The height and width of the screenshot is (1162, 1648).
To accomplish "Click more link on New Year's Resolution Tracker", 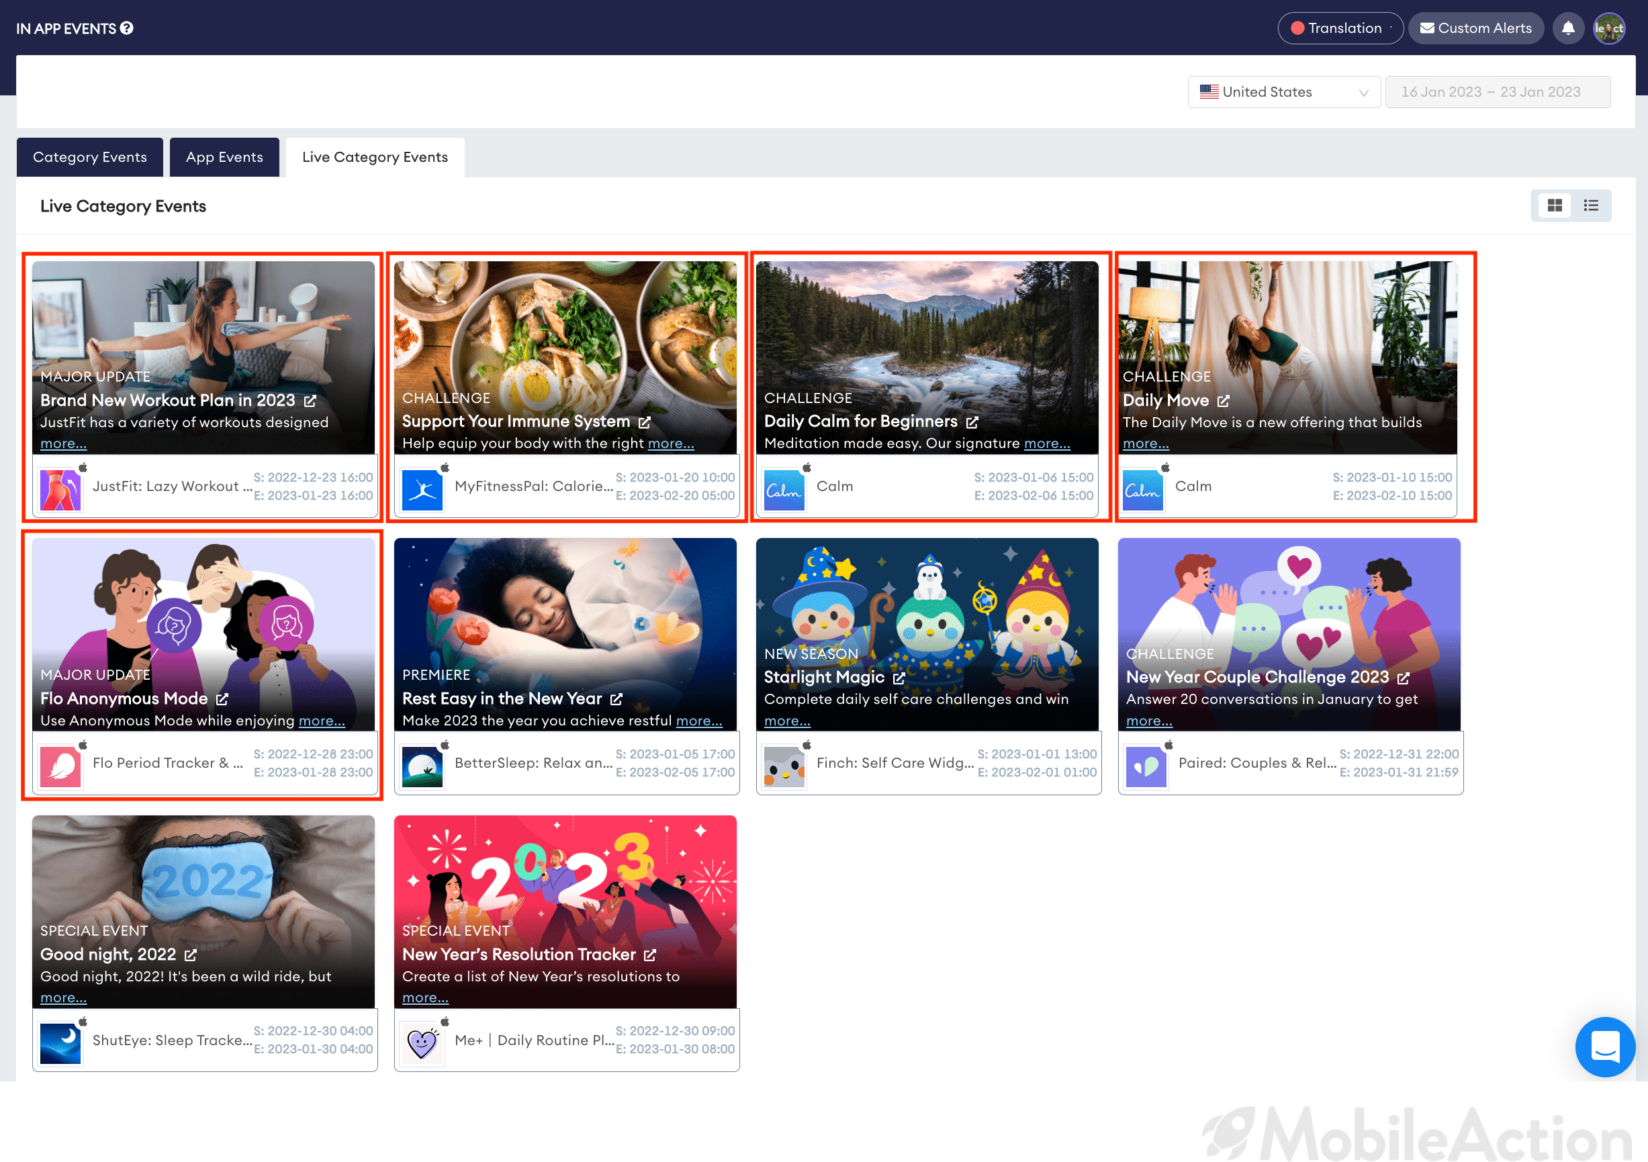I will pyautogui.click(x=425, y=997).
